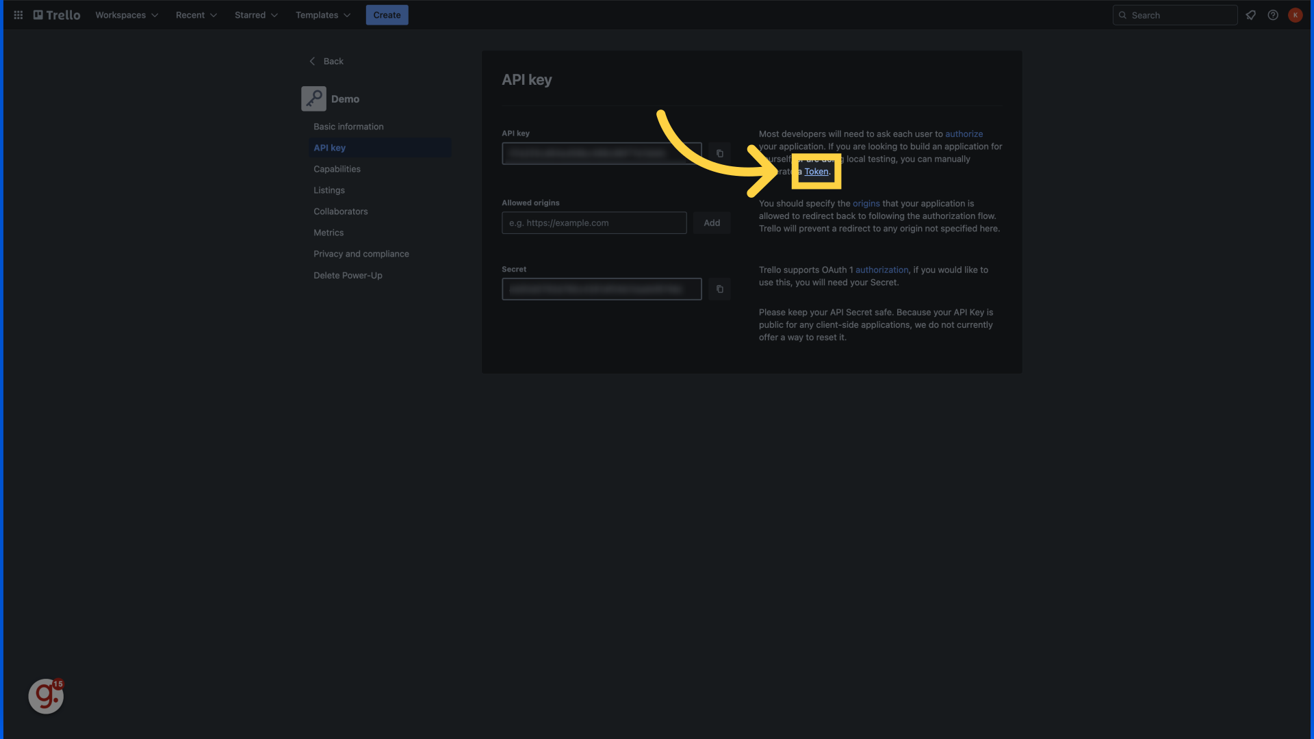Click the 'Allowed origins' label
The image size is (1314, 739).
coord(530,203)
